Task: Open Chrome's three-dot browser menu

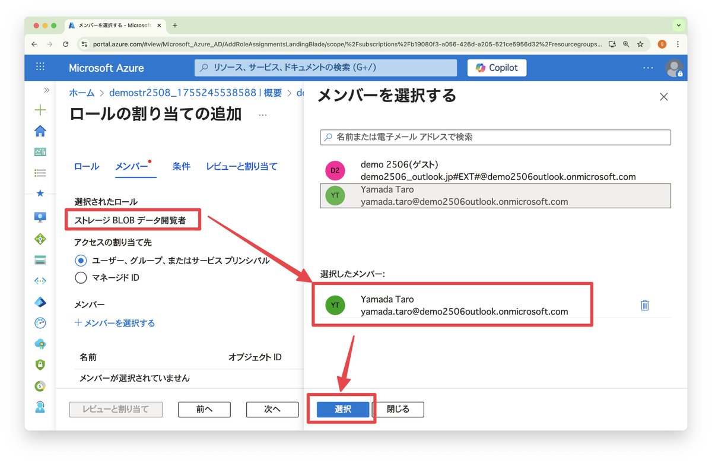Action: pyautogui.click(x=678, y=45)
